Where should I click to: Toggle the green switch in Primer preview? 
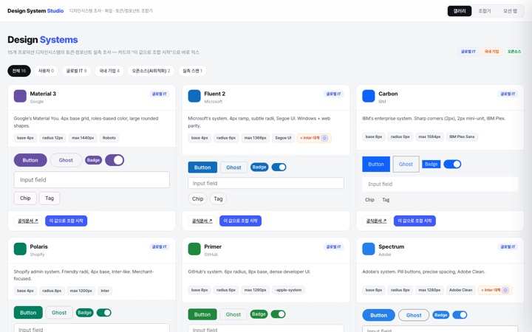pos(279,314)
